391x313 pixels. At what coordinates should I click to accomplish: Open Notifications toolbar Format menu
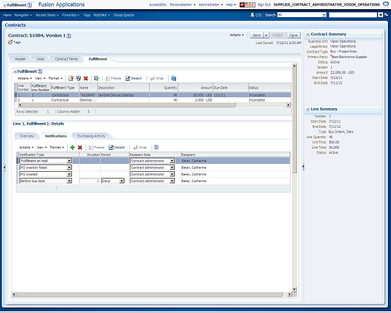tap(57, 147)
